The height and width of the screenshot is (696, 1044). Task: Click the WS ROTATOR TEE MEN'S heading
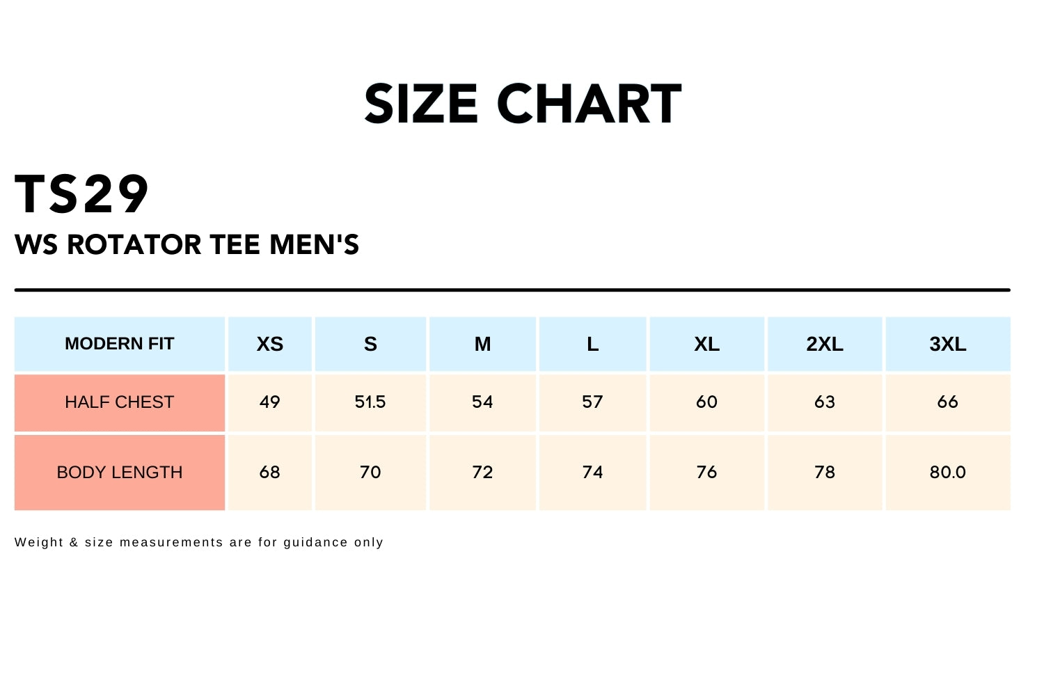[x=187, y=245]
